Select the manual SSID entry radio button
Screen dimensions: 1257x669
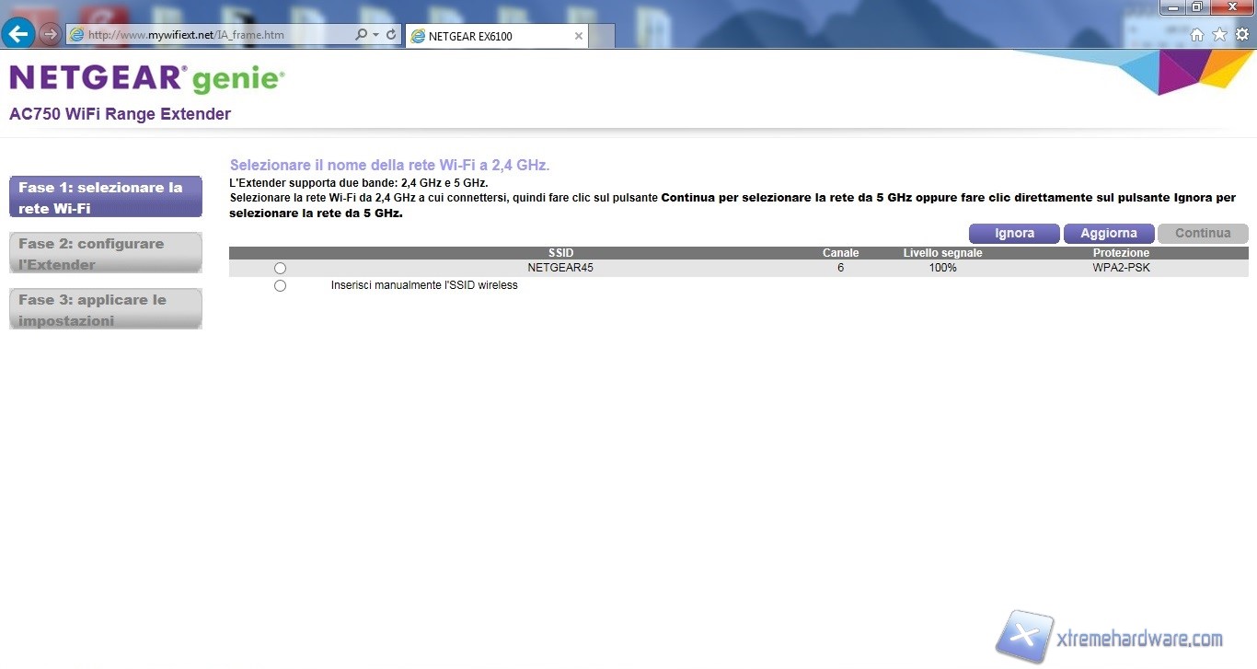point(280,285)
